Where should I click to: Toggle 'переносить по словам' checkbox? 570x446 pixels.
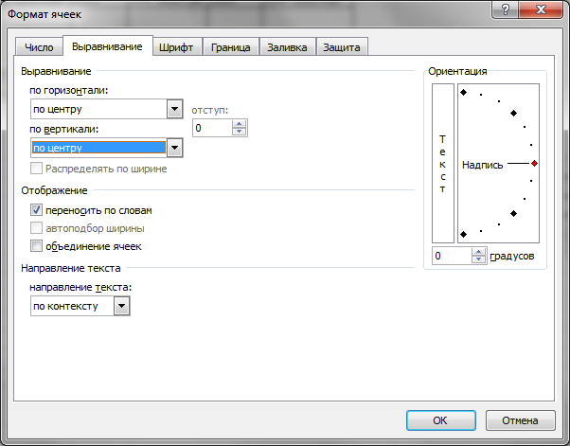pyautogui.click(x=36, y=210)
